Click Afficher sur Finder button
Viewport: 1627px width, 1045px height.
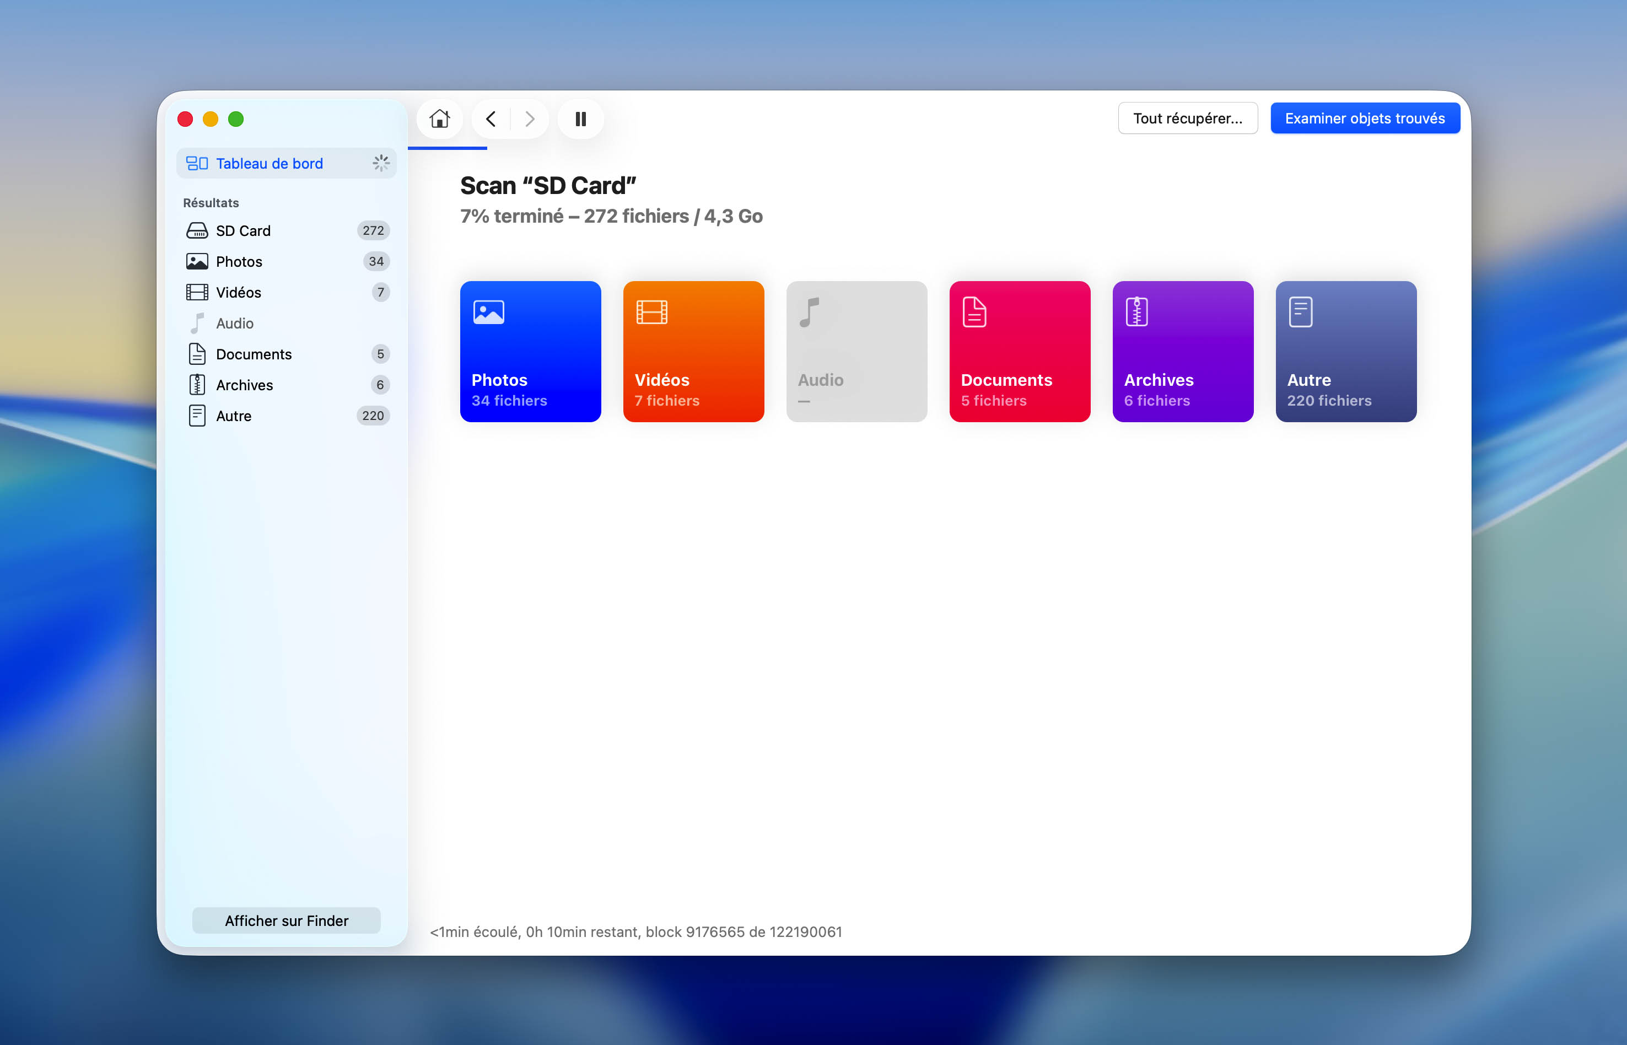[286, 921]
